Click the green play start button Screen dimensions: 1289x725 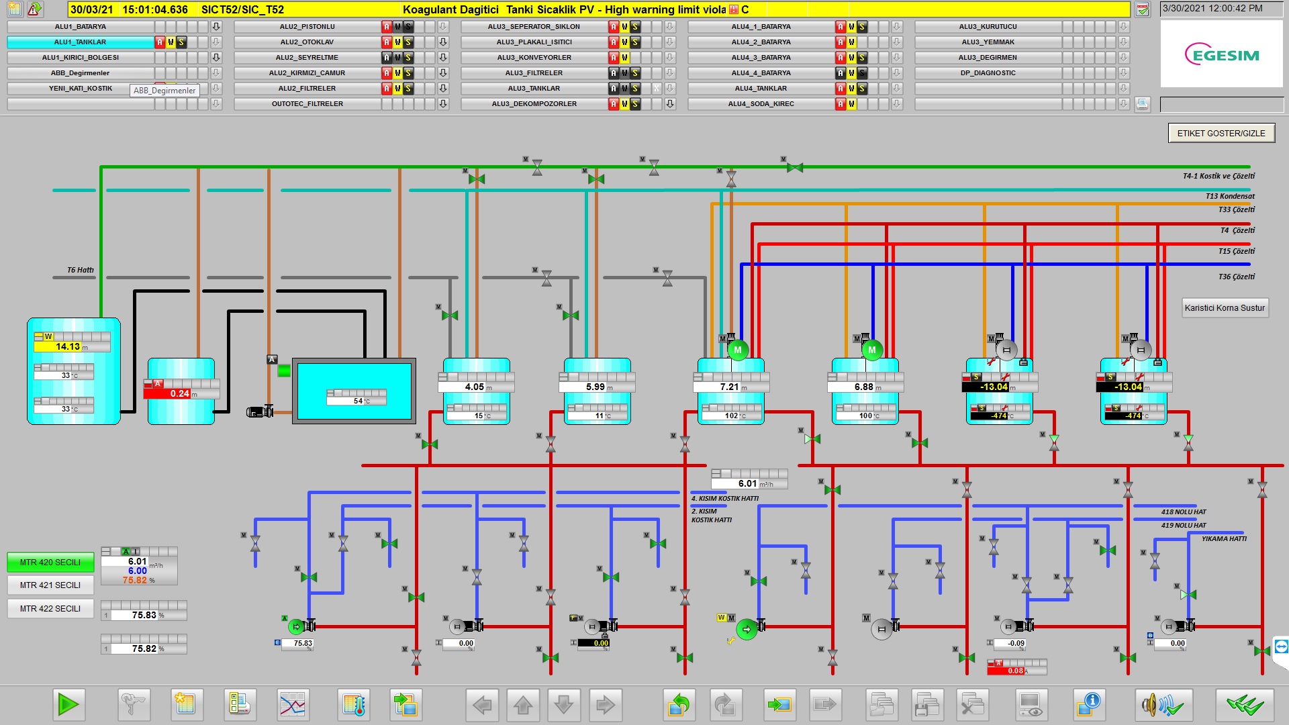(x=68, y=705)
